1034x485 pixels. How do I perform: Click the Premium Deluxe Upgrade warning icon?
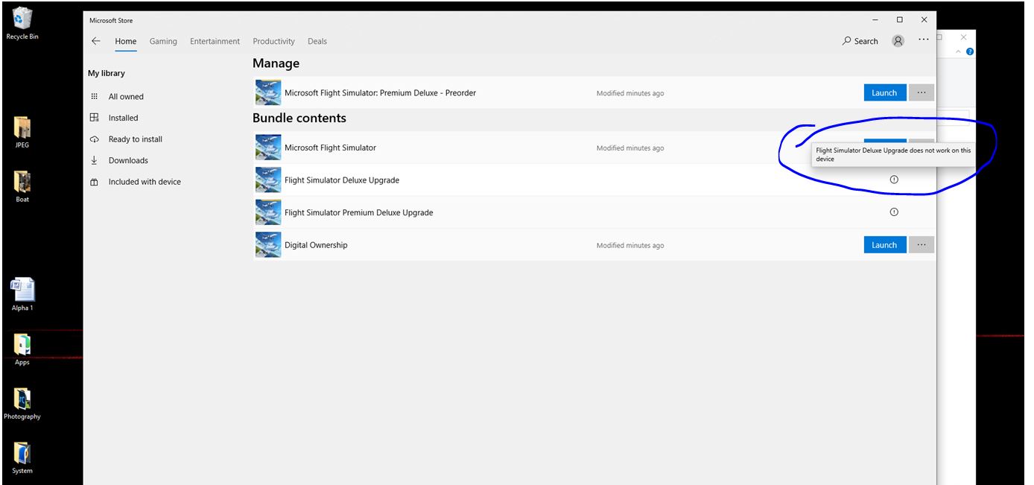(x=894, y=212)
